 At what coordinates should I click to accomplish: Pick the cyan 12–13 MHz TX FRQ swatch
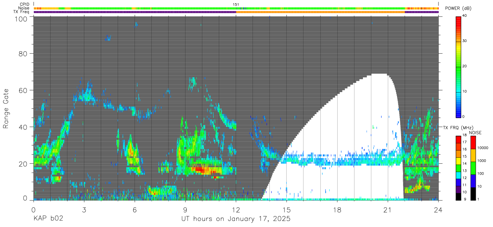(458, 176)
